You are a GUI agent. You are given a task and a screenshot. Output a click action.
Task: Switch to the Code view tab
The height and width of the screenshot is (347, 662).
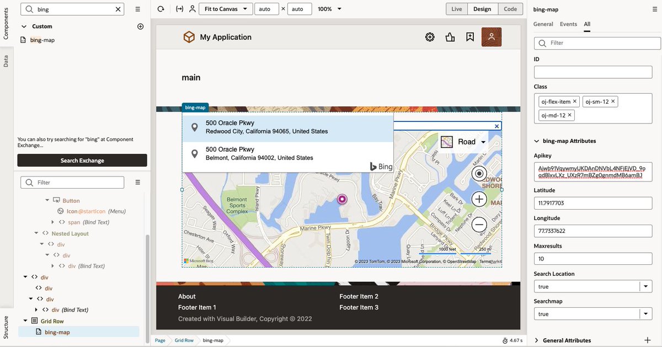coord(510,8)
